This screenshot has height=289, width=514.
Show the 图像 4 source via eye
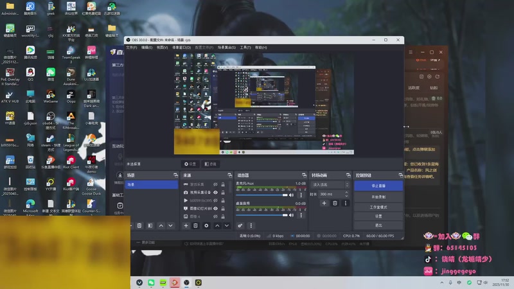(215, 216)
